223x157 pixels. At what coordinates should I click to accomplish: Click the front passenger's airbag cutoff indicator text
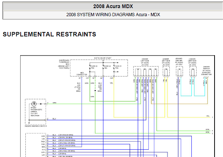point(36,112)
